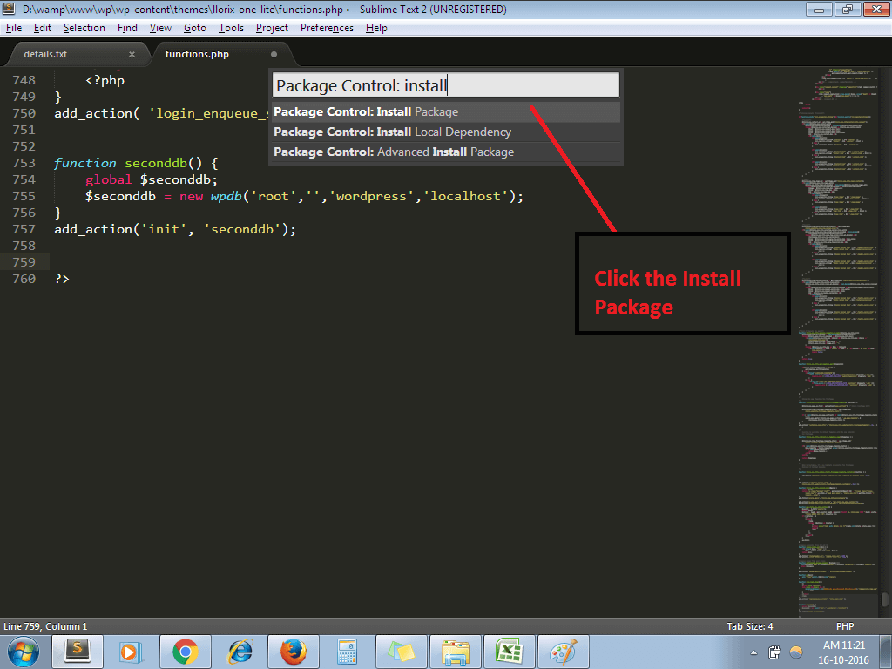
Task: Click the battery power plug tray icon
Action: click(774, 652)
